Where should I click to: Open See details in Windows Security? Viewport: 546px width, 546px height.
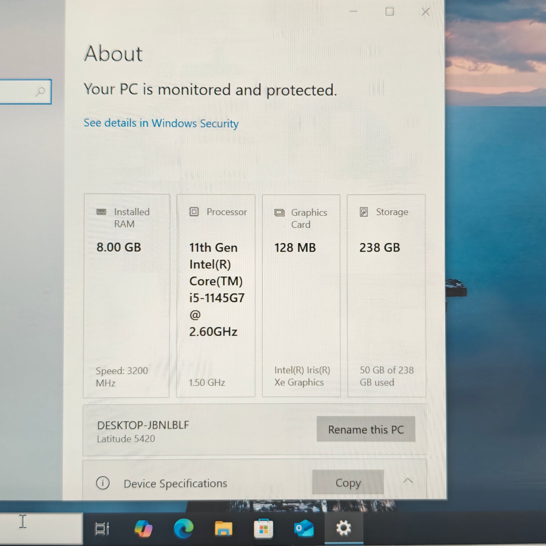point(161,123)
